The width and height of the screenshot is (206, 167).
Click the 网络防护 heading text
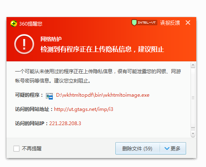(51, 39)
